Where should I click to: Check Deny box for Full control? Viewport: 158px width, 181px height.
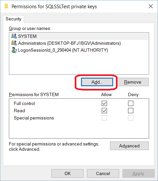click(x=131, y=103)
